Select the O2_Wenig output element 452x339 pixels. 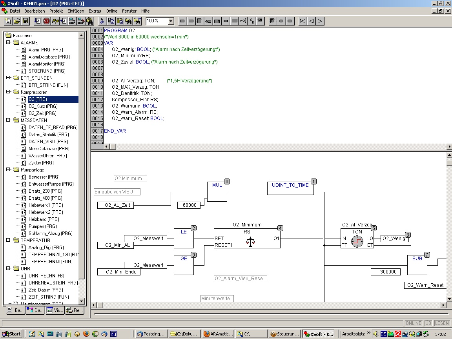394,238
